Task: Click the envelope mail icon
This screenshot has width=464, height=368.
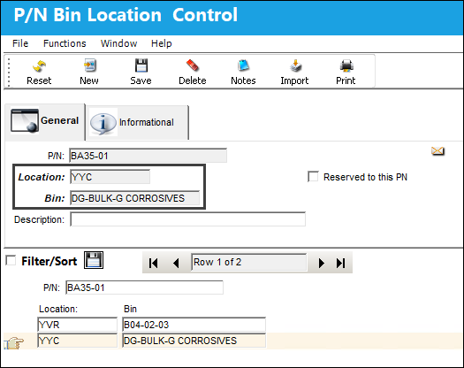Action: [437, 151]
